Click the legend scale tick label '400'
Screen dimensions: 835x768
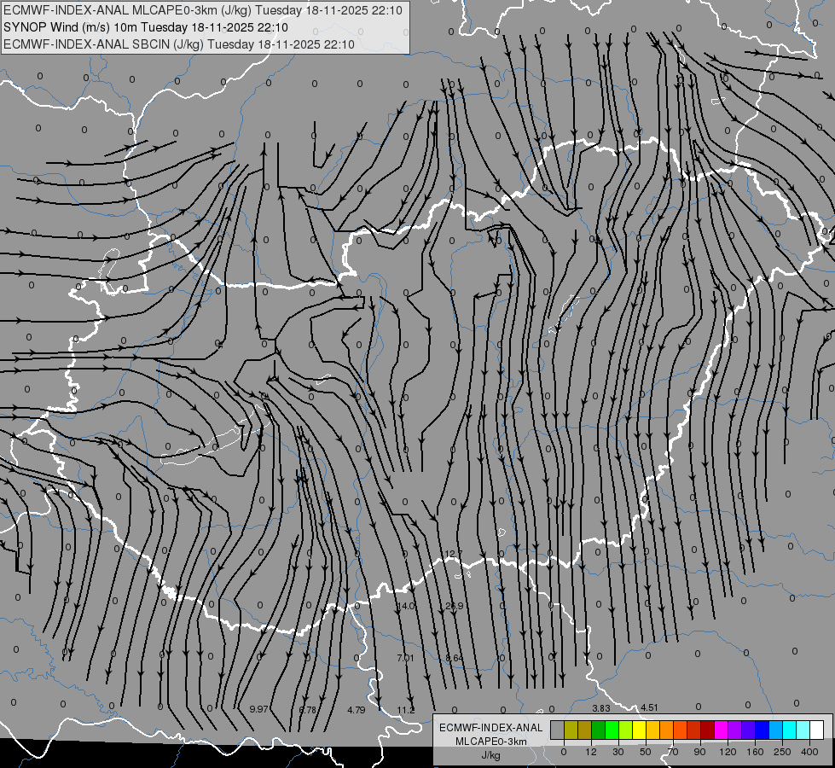809,752
